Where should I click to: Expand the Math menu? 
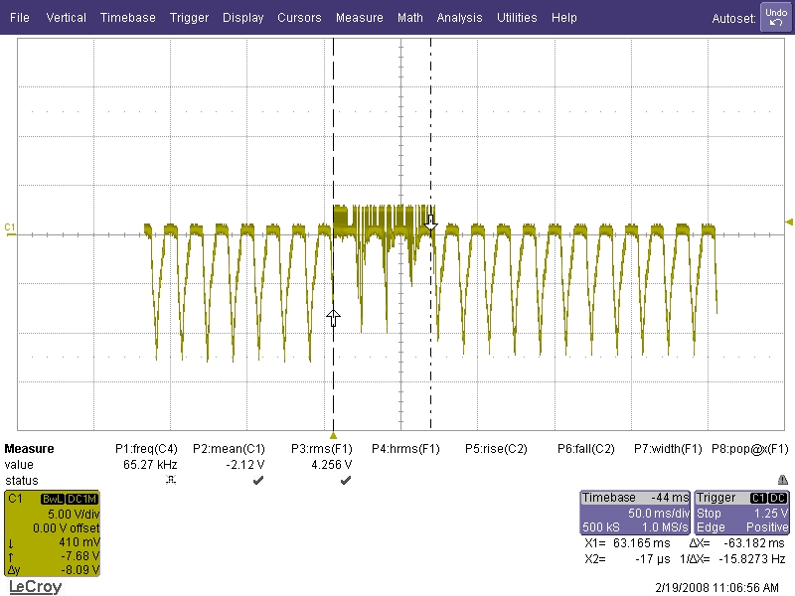(x=409, y=18)
